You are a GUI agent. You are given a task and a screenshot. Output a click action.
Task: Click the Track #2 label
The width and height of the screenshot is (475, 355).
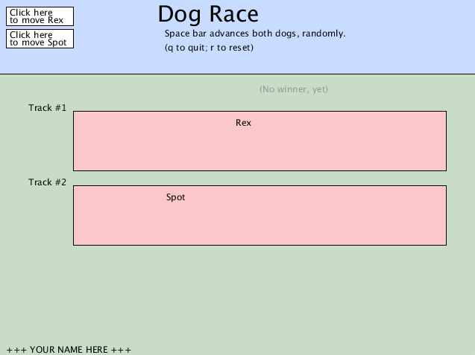pyautogui.click(x=48, y=182)
